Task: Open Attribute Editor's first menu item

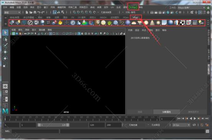Action: 130,30
